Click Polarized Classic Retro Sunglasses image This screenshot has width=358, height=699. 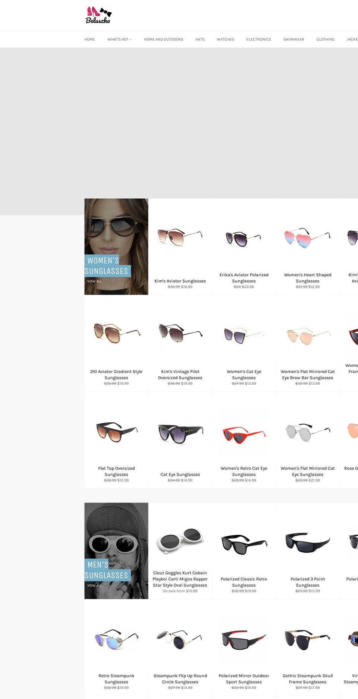tap(244, 545)
